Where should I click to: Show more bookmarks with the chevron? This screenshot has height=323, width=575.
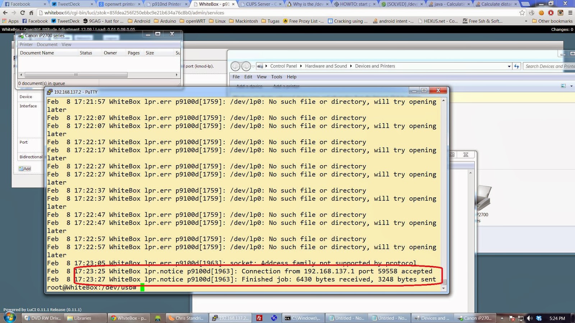(x=526, y=21)
